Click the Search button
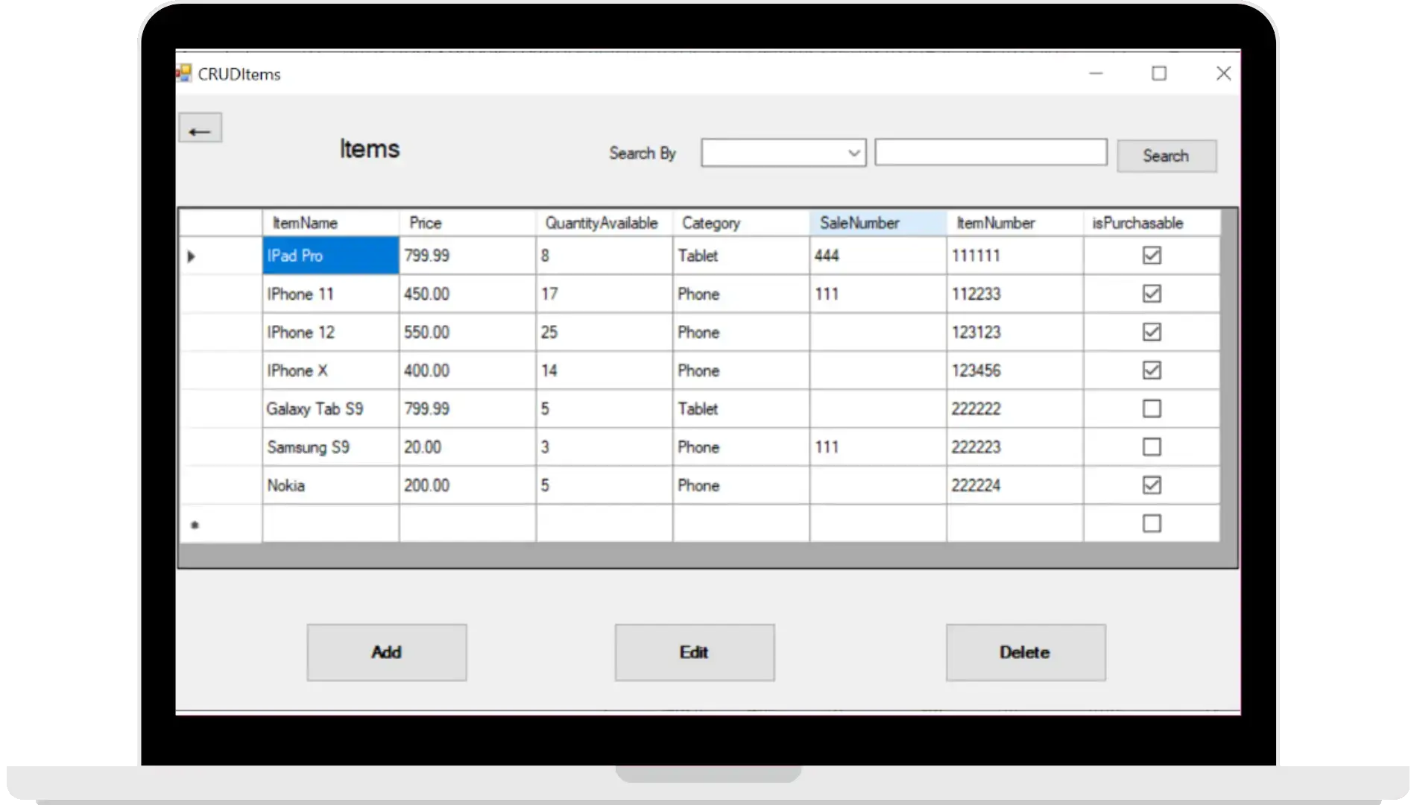Viewport: 1411px width, 805px height. [1167, 156]
